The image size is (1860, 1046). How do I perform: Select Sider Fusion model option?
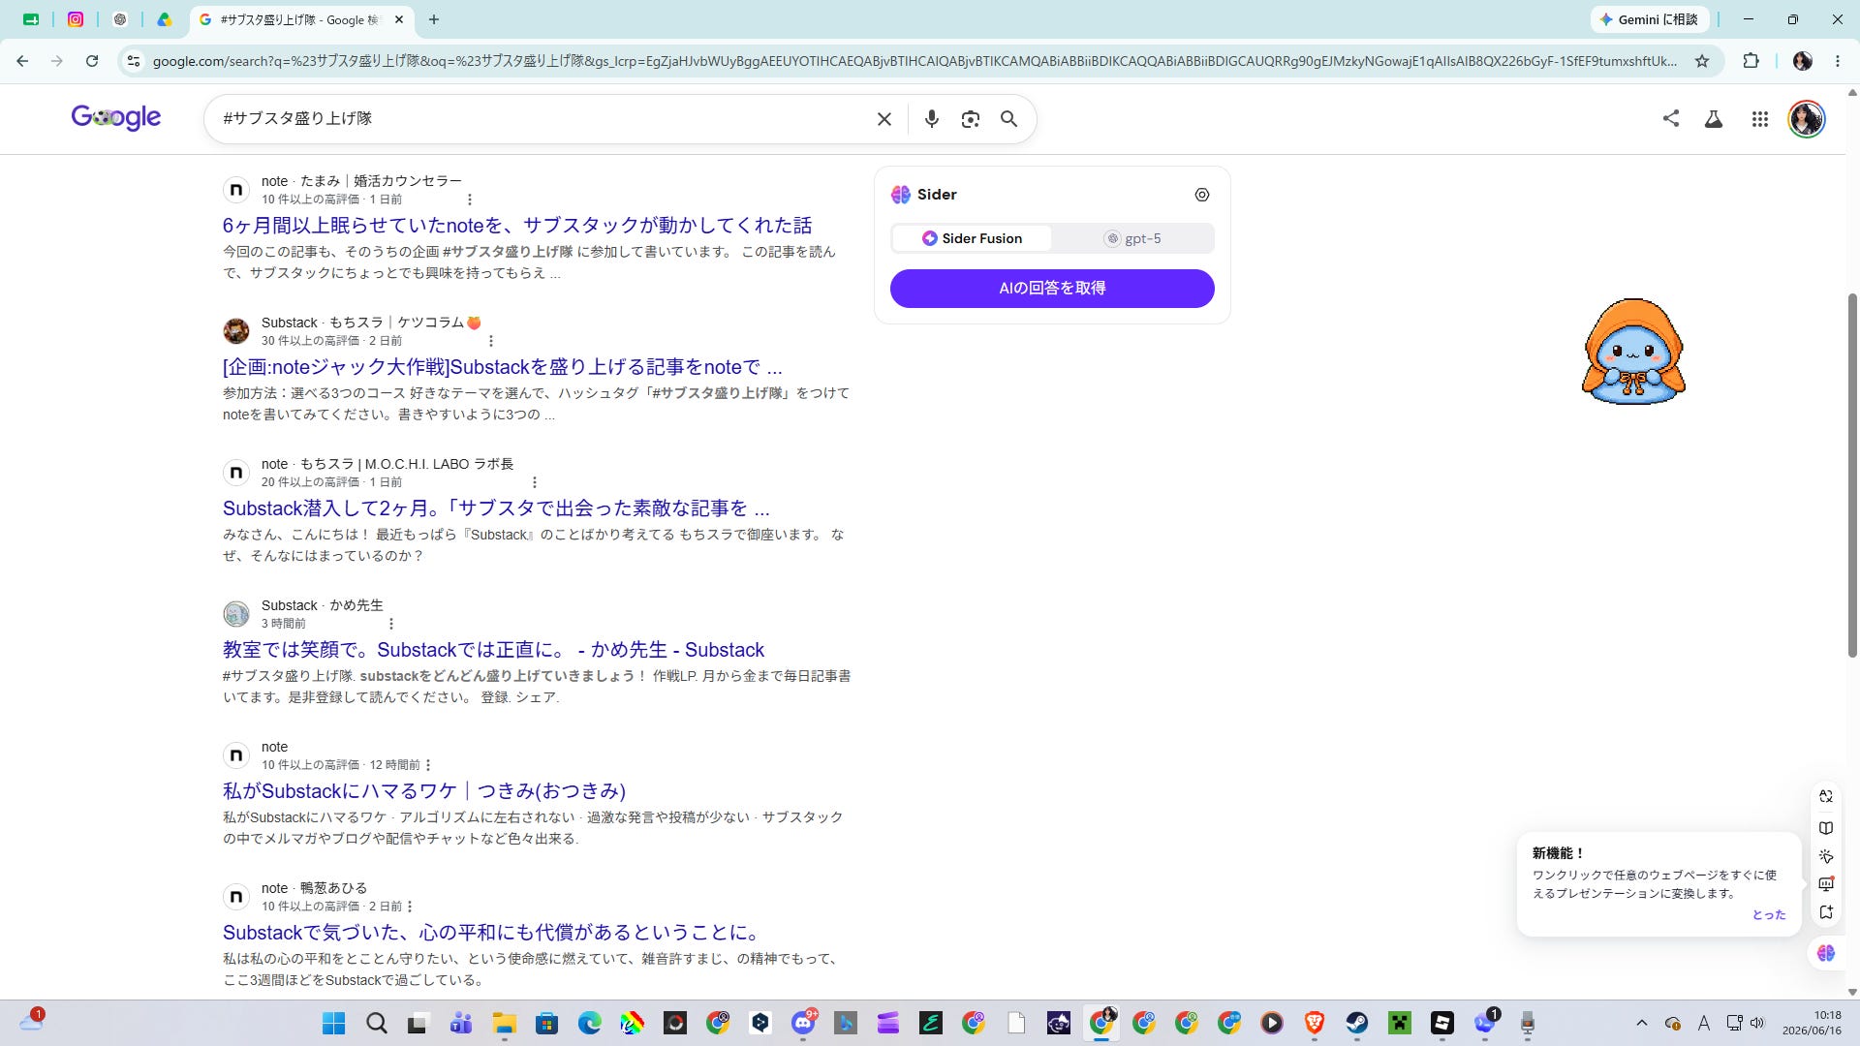point(972,238)
